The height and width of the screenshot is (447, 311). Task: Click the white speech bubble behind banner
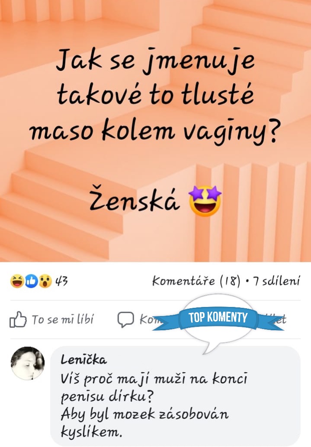click(218, 323)
